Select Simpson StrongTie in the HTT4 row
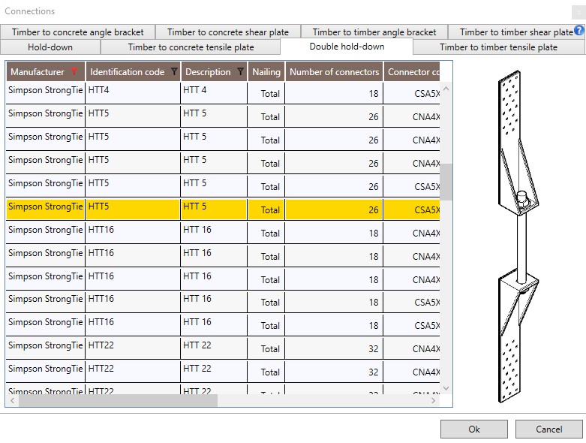Screen dimensions: 586x443 coord(45,92)
